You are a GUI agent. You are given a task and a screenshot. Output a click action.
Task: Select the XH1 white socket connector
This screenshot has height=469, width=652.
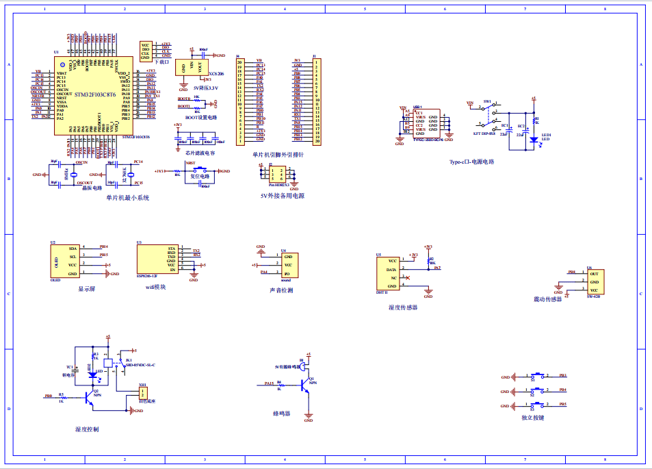point(142,393)
